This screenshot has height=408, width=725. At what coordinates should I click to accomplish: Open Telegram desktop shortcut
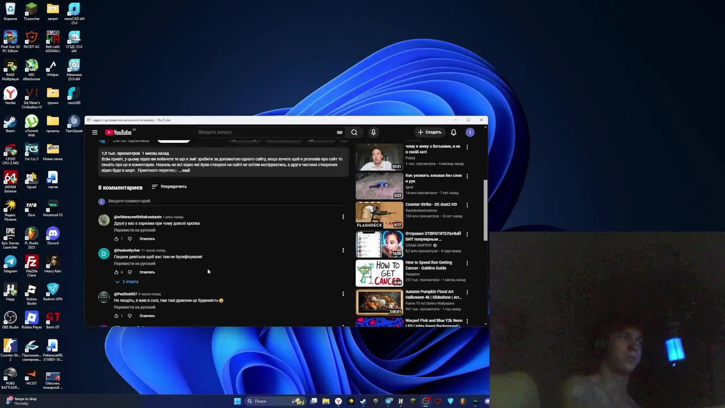[x=10, y=264]
